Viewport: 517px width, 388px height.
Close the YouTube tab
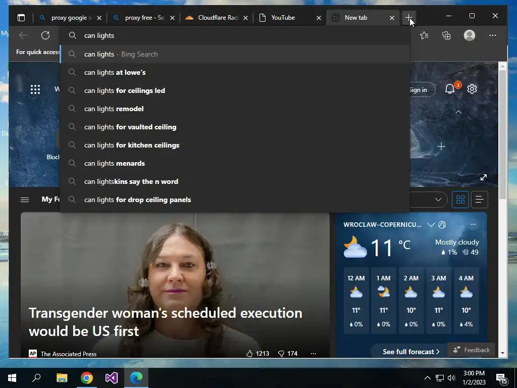(x=319, y=18)
